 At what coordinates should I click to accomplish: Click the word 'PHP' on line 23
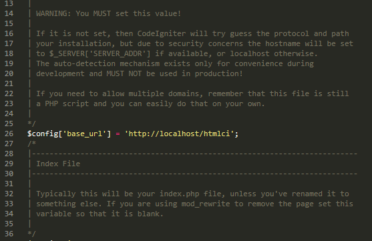pos(51,104)
